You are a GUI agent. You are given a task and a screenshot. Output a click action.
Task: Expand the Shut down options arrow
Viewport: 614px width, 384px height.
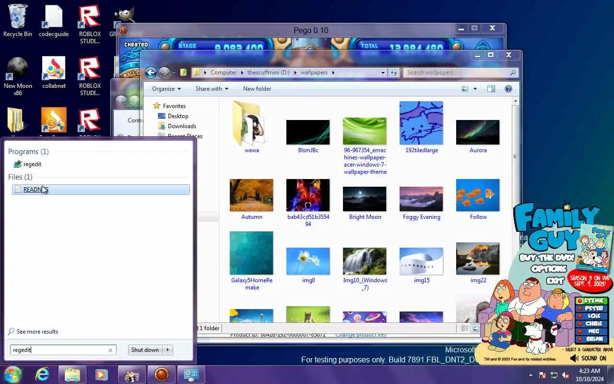(168, 350)
